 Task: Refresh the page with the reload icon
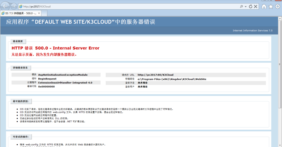pos(251,6)
